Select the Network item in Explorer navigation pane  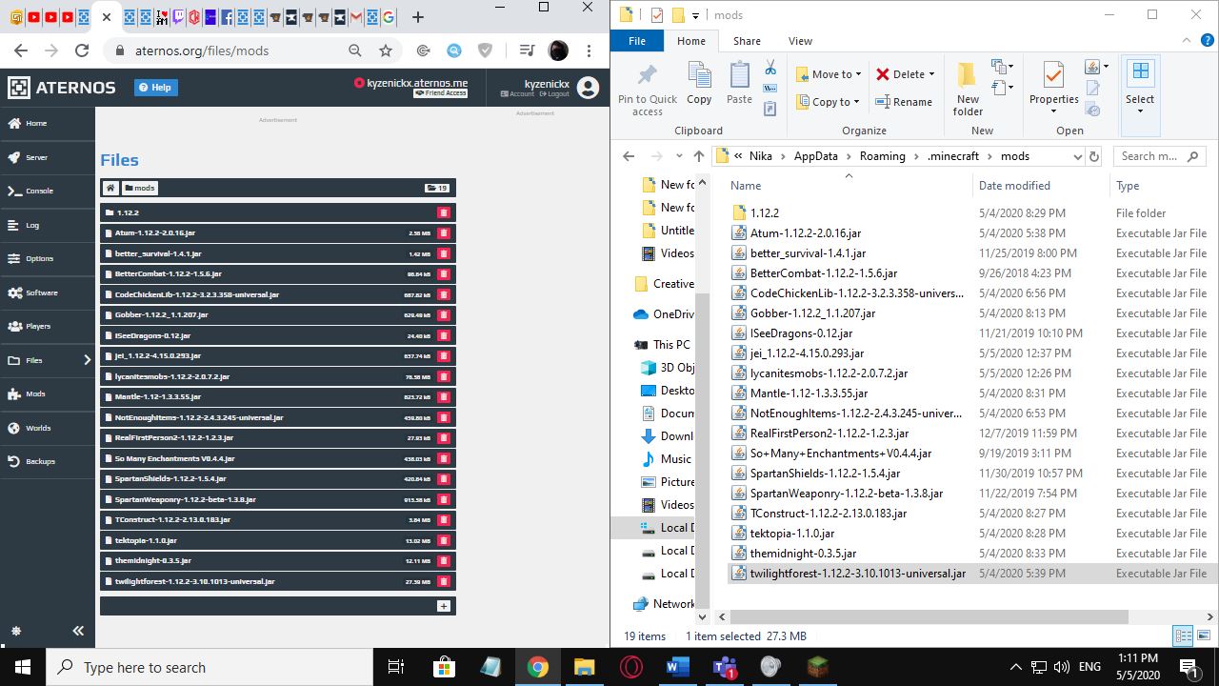click(x=664, y=604)
